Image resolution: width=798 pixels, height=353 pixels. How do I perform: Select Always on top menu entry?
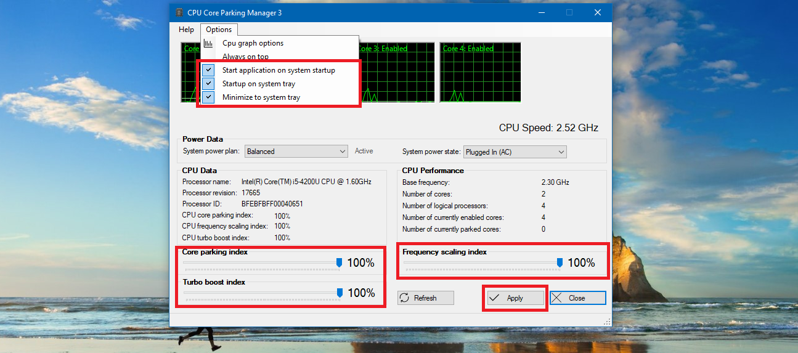click(245, 57)
